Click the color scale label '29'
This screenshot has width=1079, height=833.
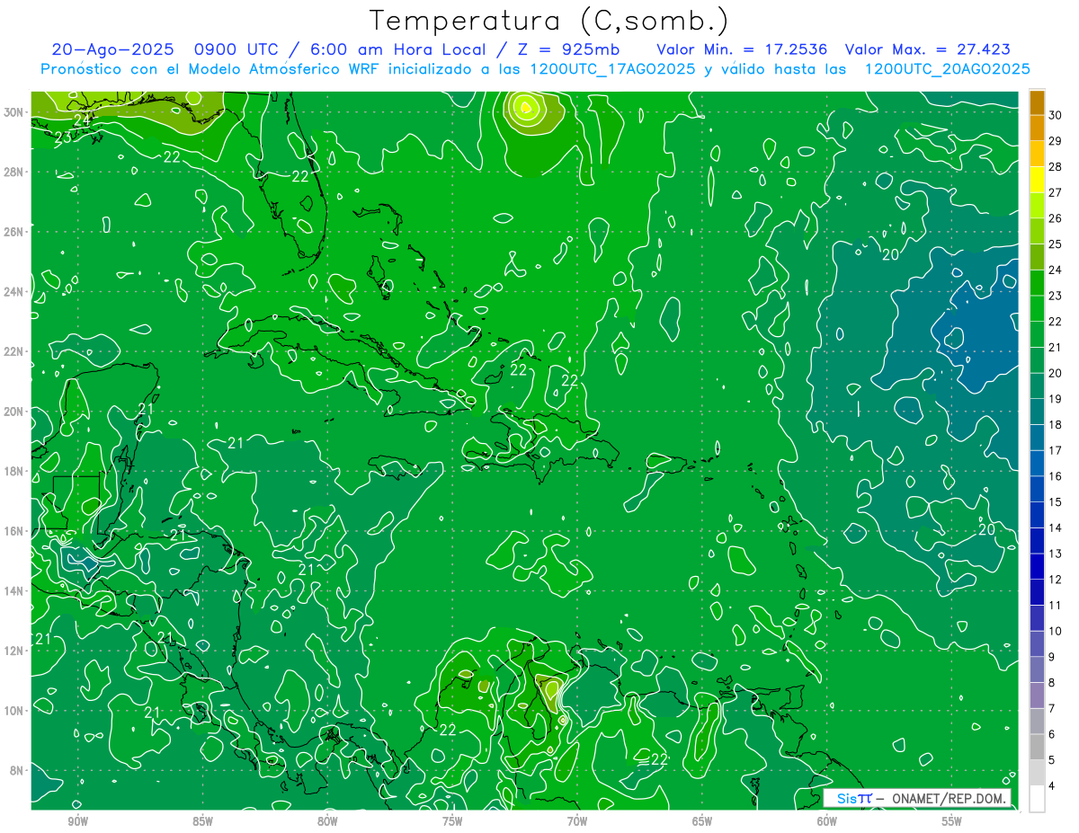(x=1056, y=141)
